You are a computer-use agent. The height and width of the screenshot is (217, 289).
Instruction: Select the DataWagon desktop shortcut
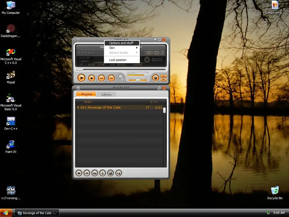(x=11, y=31)
